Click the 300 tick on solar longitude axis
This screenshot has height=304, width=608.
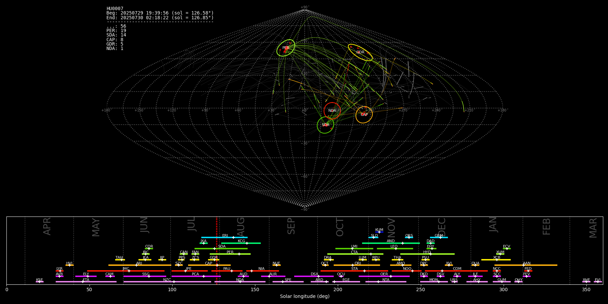(x=503, y=289)
